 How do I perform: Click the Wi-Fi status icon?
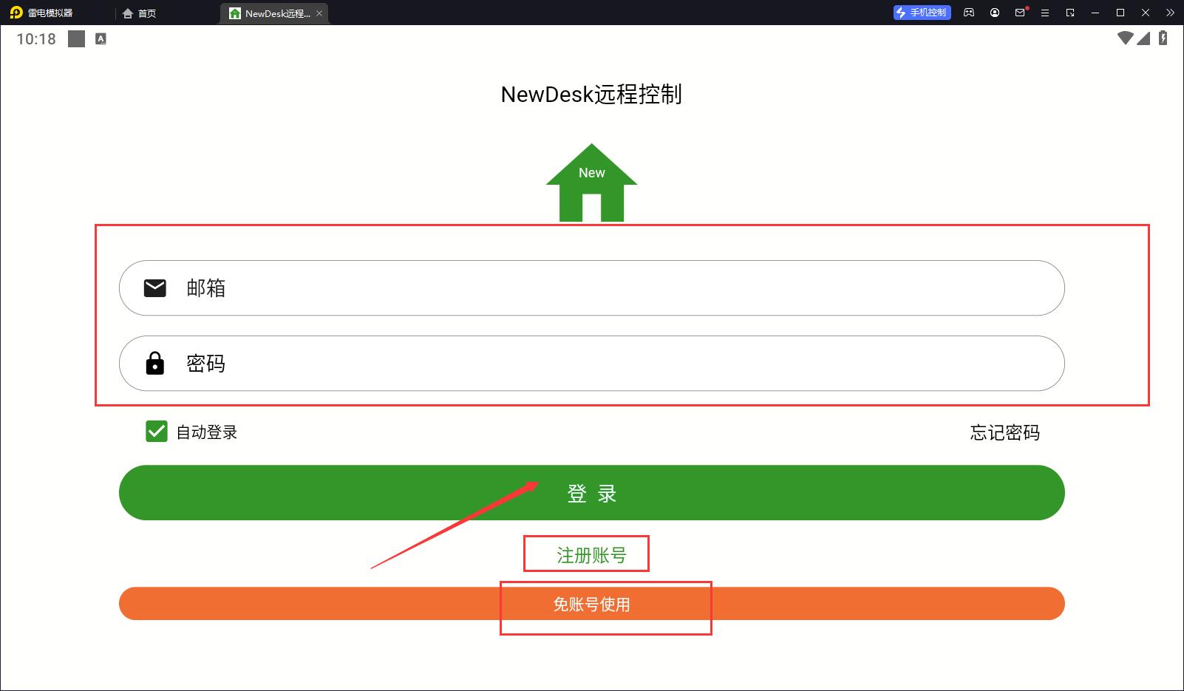tap(1125, 38)
